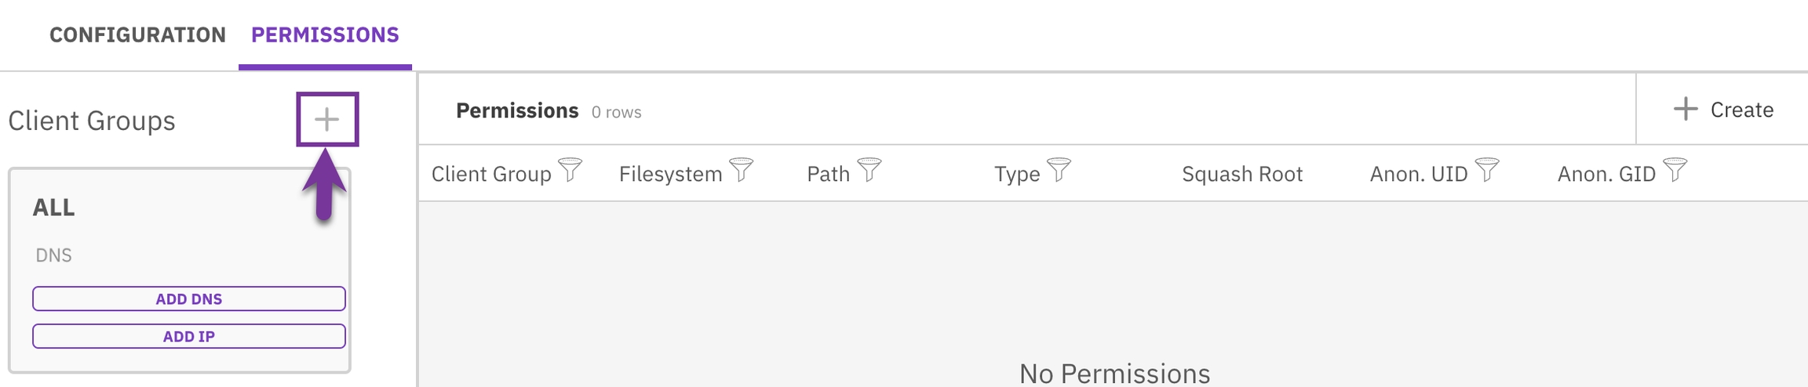The width and height of the screenshot is (1808, 387).
Task: Filter the Path column
Action: [x=869, y=170]
